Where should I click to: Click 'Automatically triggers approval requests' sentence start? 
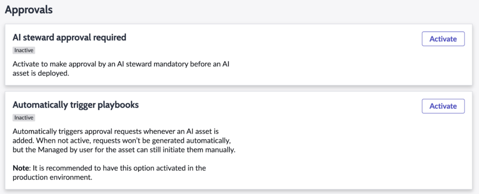[x=75, y=132]
